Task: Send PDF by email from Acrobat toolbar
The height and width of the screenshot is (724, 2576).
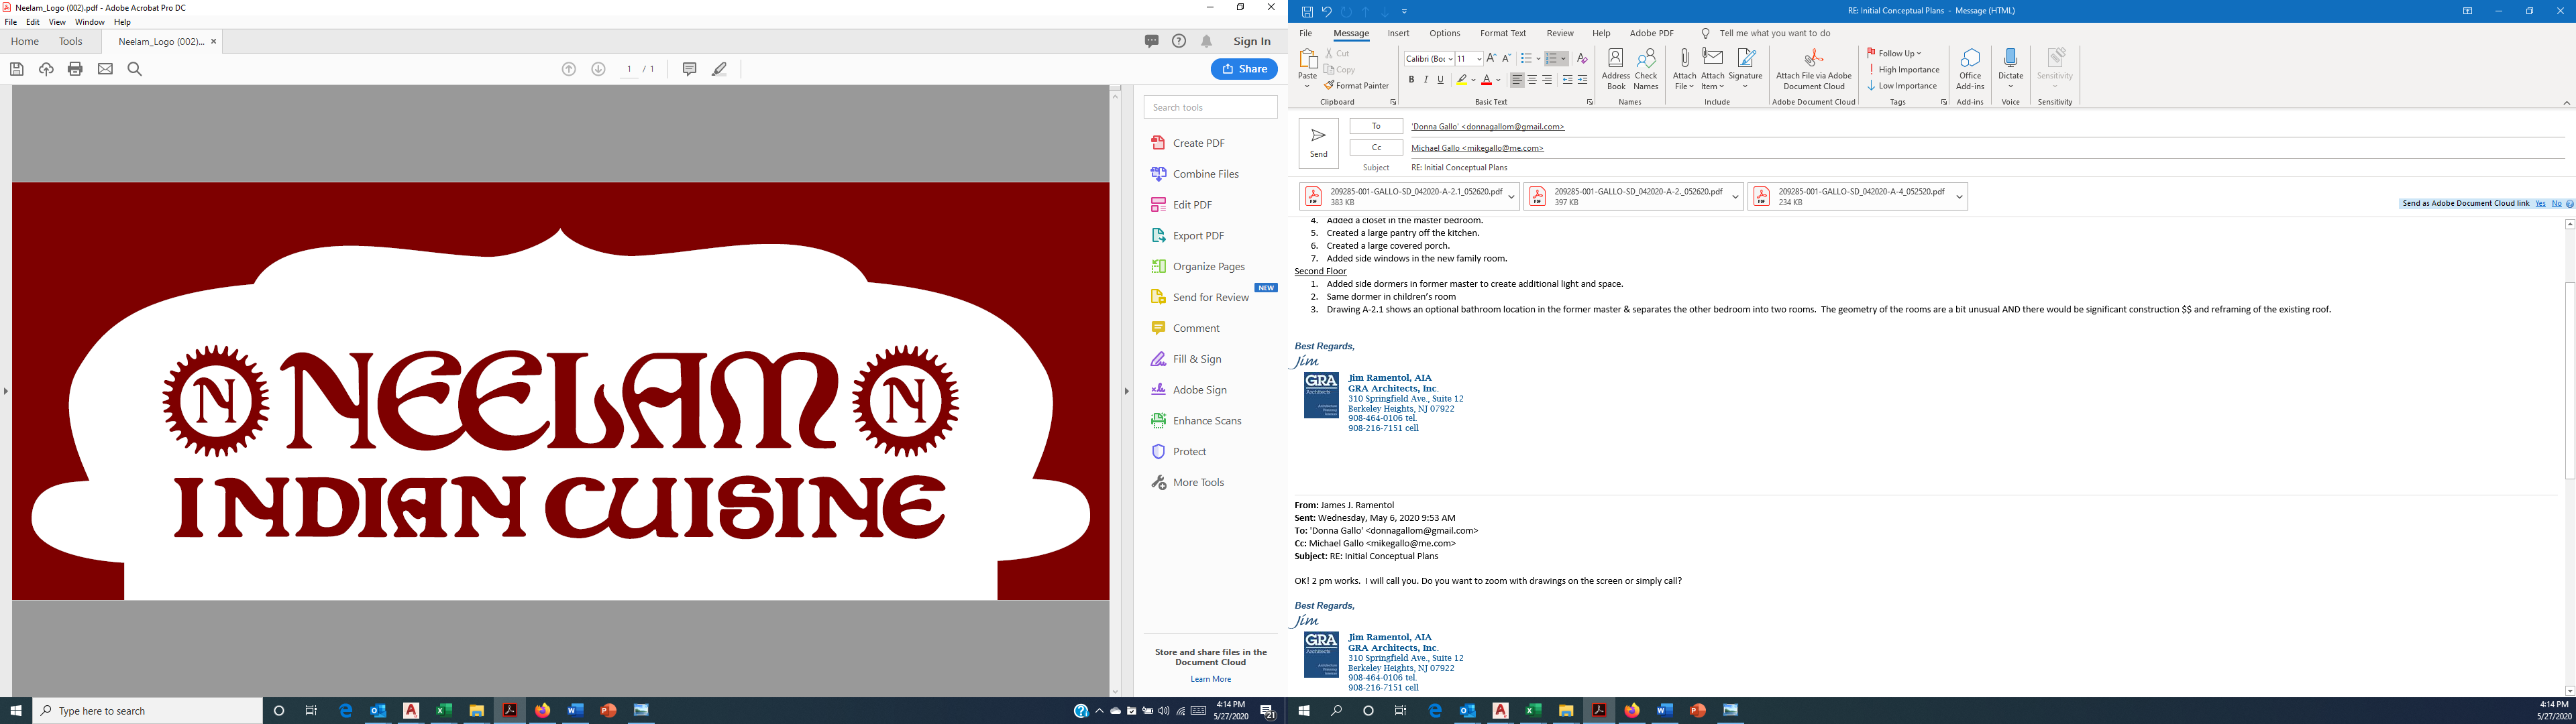Action: 105,69
